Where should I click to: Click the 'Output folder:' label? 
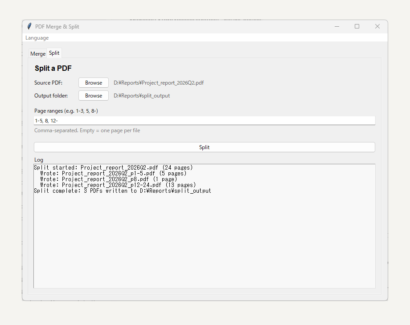tap(51, 96)
